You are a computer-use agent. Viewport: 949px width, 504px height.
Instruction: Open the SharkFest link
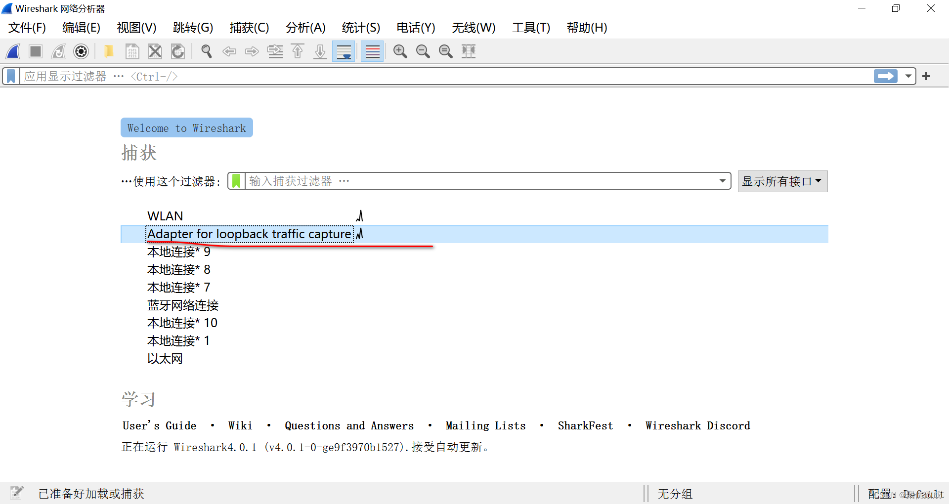point(585,425)
